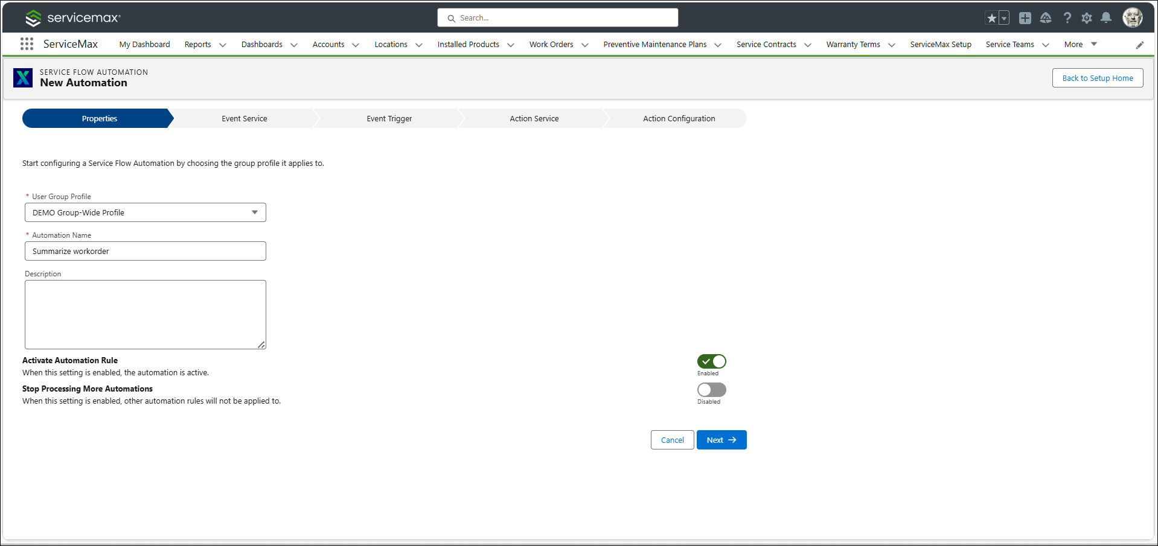This screenshot has width=1158, height=546.
Task: Select the Action Service step
Action: point(534,118)
